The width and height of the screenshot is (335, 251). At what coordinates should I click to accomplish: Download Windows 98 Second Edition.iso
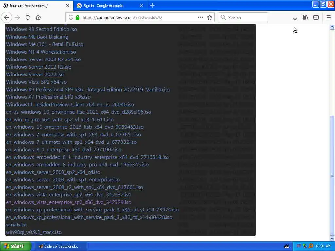41,29
